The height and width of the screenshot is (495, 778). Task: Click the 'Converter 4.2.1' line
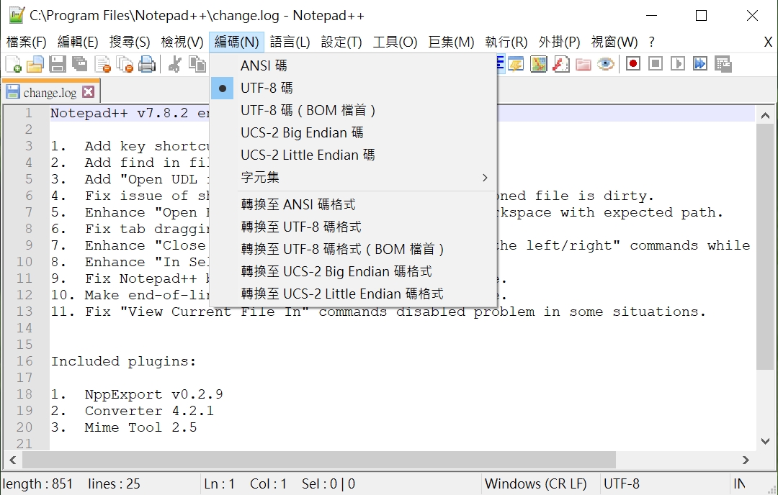pyautogui.click(x=149, y=411)
